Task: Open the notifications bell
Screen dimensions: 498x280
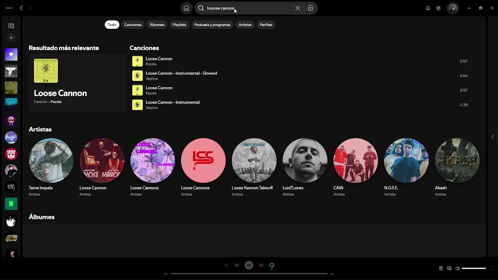Action: (x=428, y=8)
